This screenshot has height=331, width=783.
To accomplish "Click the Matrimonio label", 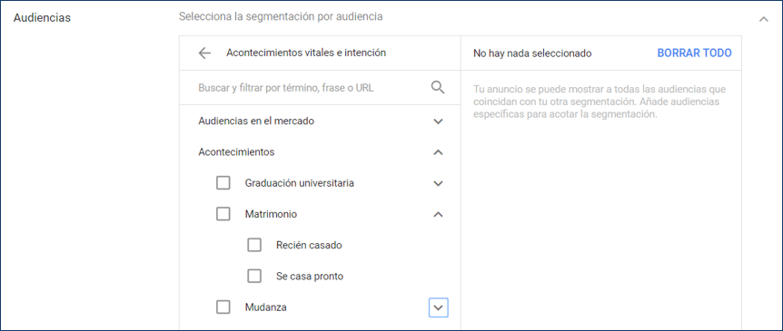I will [x=271, y=214].
